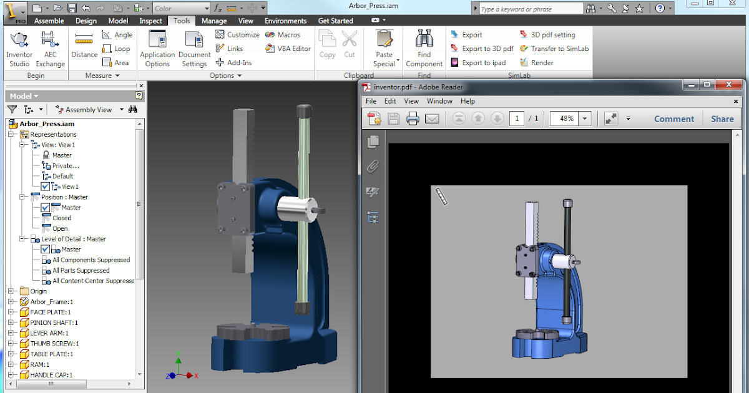
Task: Click Export to 3D pdf
Action: point(481,49)
